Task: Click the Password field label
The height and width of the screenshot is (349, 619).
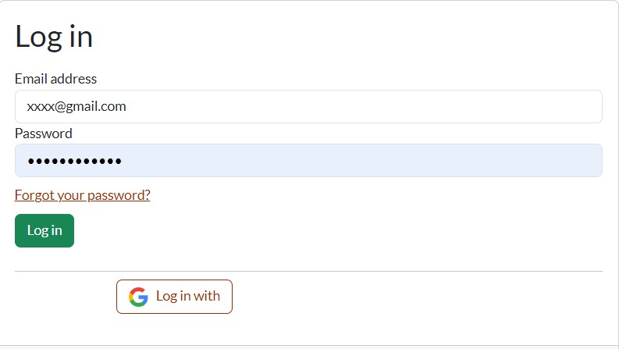Action: click(x=43, y=134)
